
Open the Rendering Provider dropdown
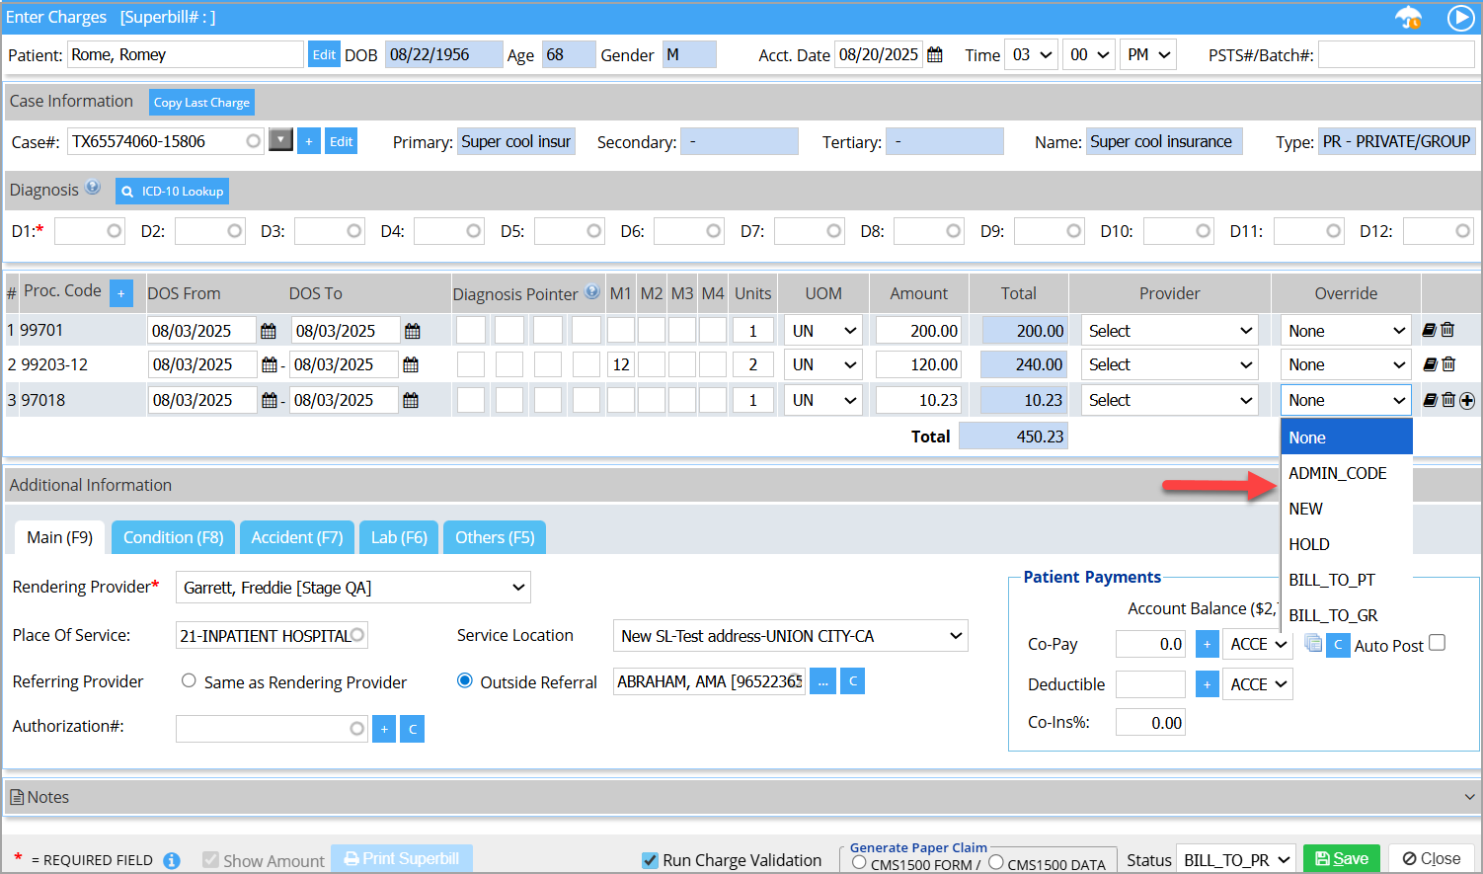tap(352, 588)
